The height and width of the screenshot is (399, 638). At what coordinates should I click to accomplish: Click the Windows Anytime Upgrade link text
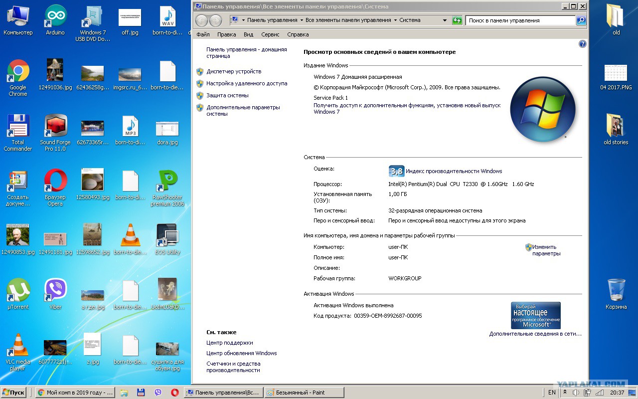coord(407,109)
